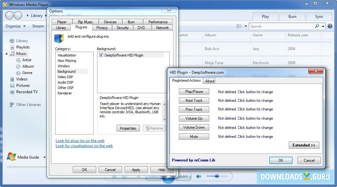Open help via the question mark icon
Screen dimensions: 337x187
point(330,26)
